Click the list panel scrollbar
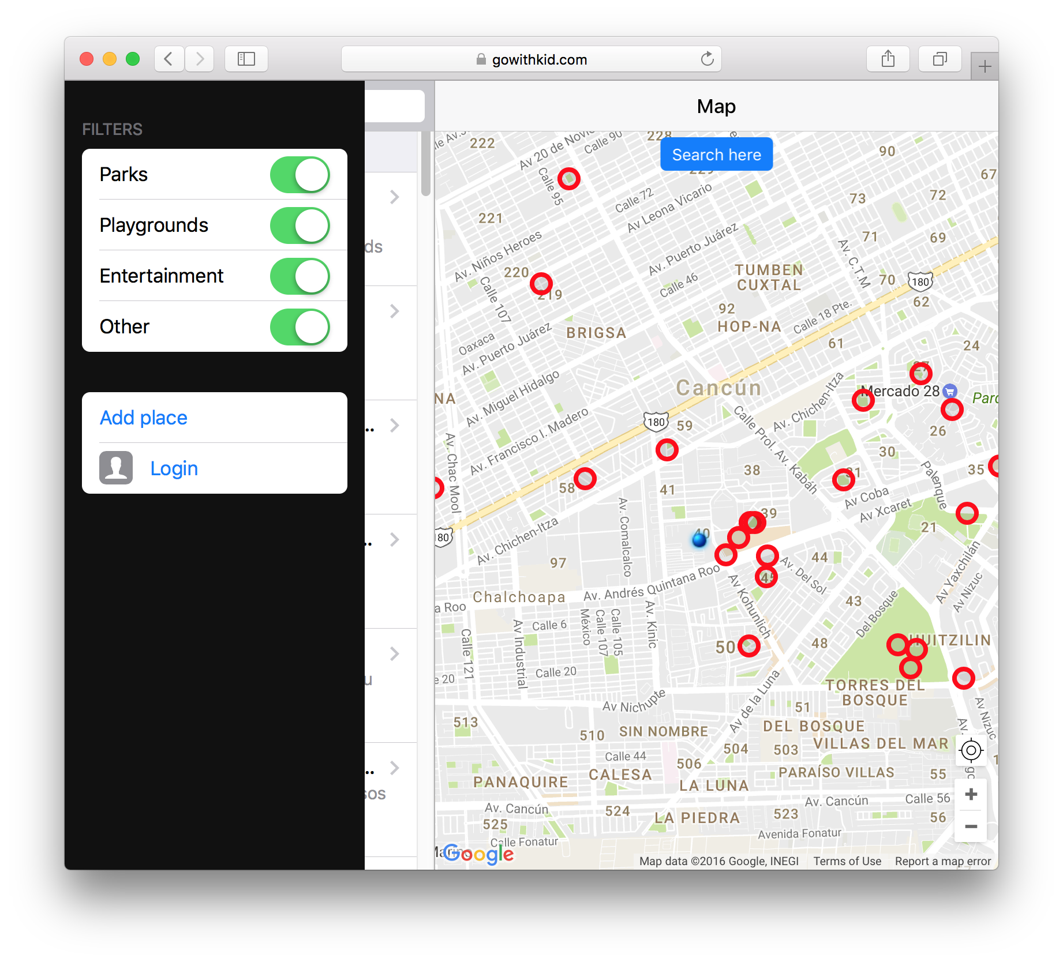1063x962 pixels. coord(426,164)
